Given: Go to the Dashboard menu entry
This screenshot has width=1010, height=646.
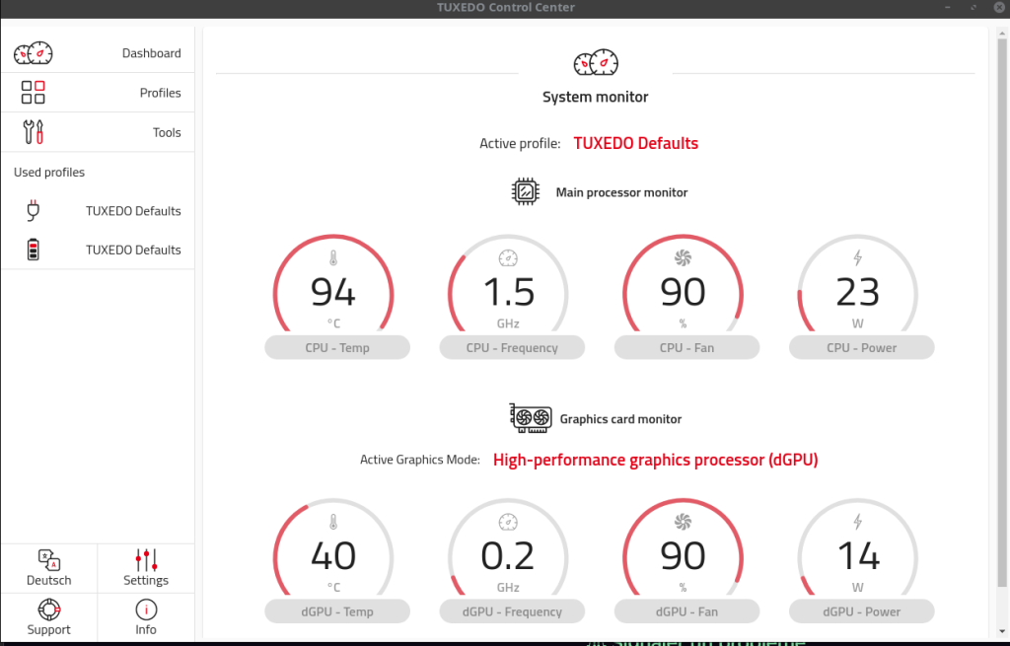Looking at the screenshot, I should pyautogui.click(x=151, y=53).
